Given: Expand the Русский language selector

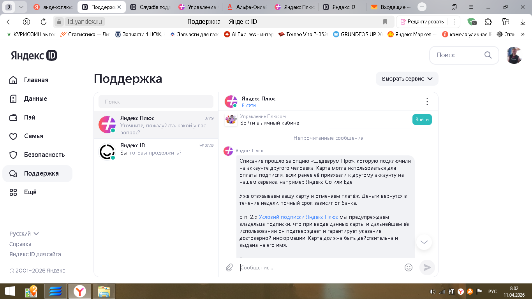Looking at the screenshot, I should click(x=24, y=234).
